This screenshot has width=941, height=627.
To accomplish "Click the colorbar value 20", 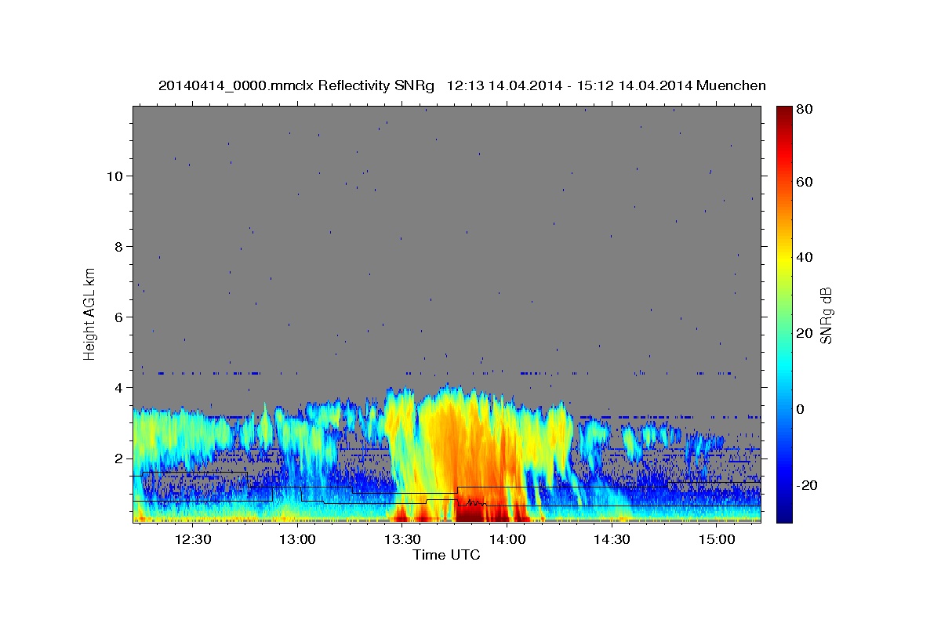I will point(804,333).
